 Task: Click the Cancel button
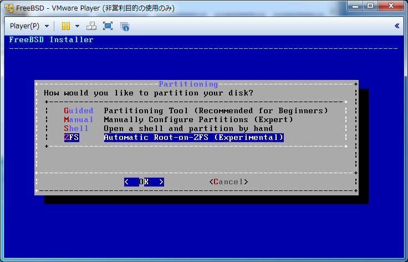(x=228, y=182)
